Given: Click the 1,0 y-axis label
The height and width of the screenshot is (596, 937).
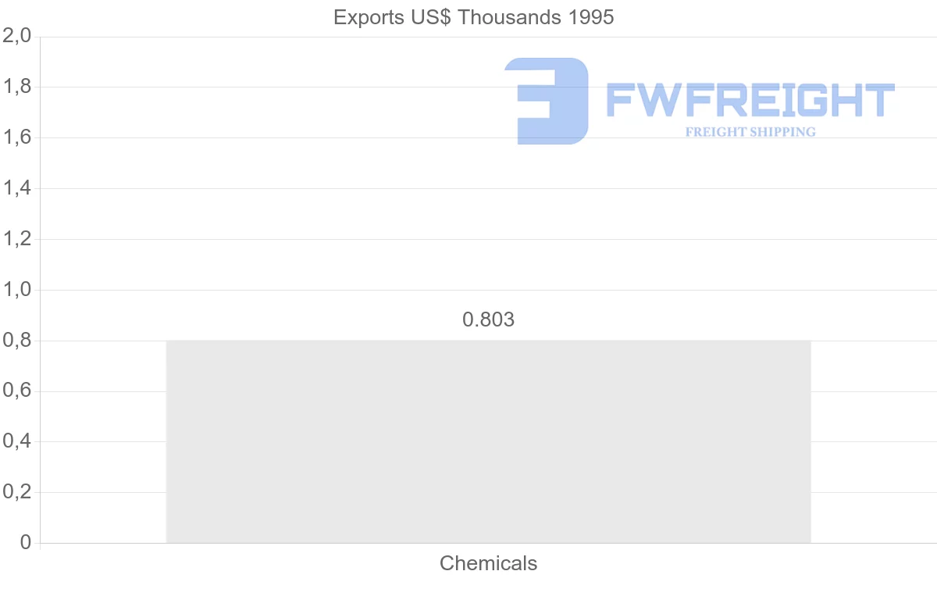Looking at the screenshot, I should (17, 290).
